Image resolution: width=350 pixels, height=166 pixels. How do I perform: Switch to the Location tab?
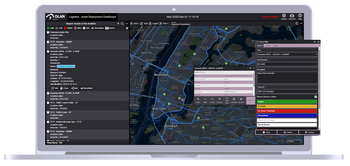(x=267, y=46)
